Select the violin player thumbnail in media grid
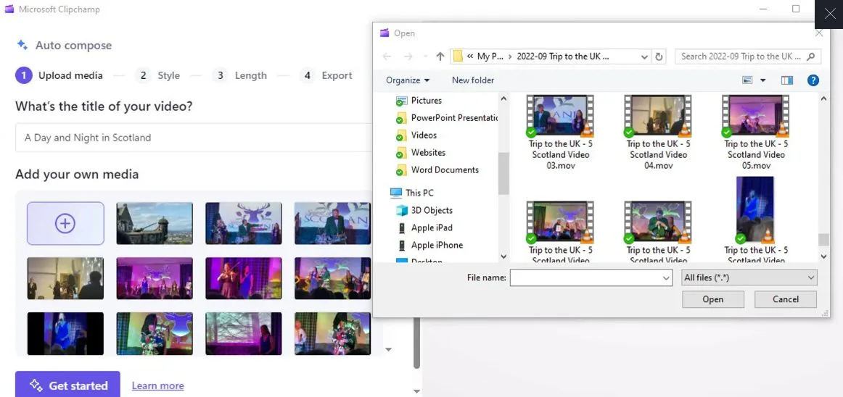Screen dimensions: 843x397 (244, 278)
